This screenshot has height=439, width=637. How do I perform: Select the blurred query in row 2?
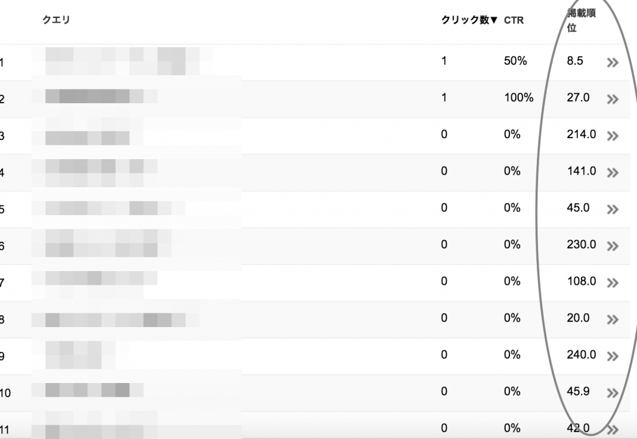100,97
